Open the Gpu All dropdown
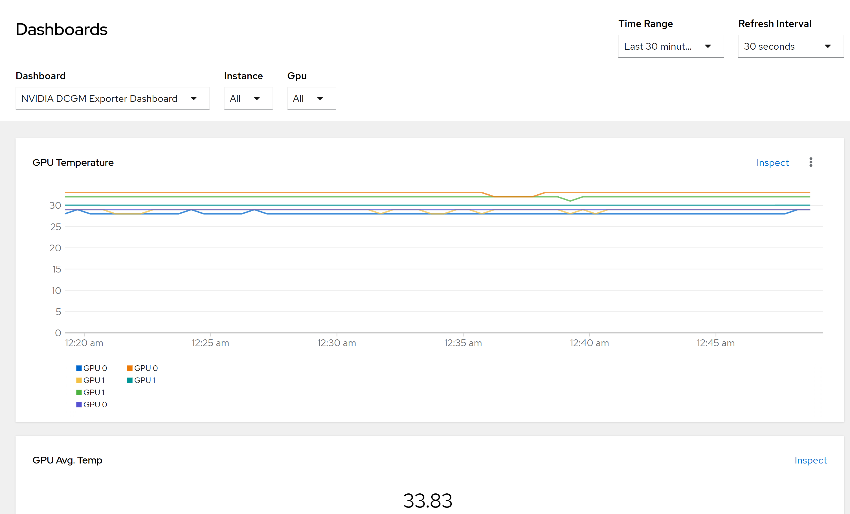Viewport: 850px width, 514px height. click(298, 99)
